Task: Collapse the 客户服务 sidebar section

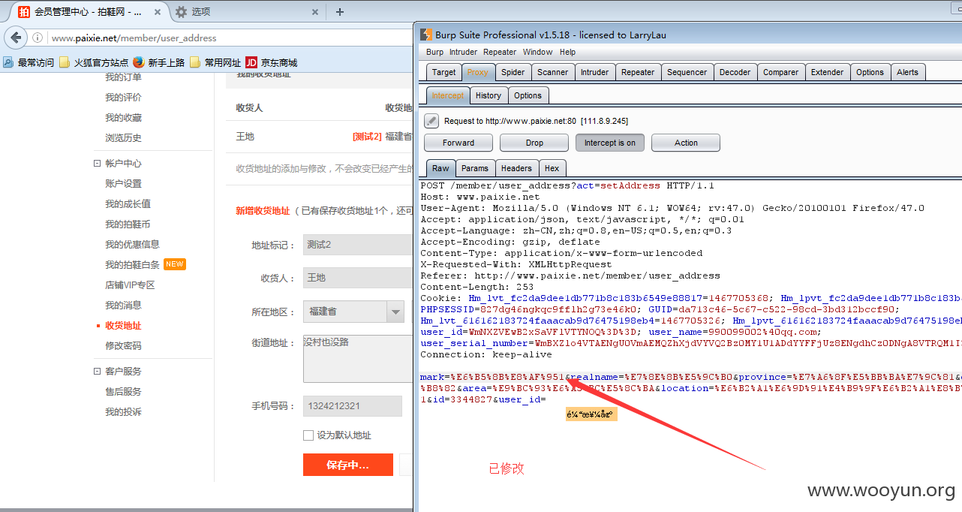Action: tap(97, 371)
